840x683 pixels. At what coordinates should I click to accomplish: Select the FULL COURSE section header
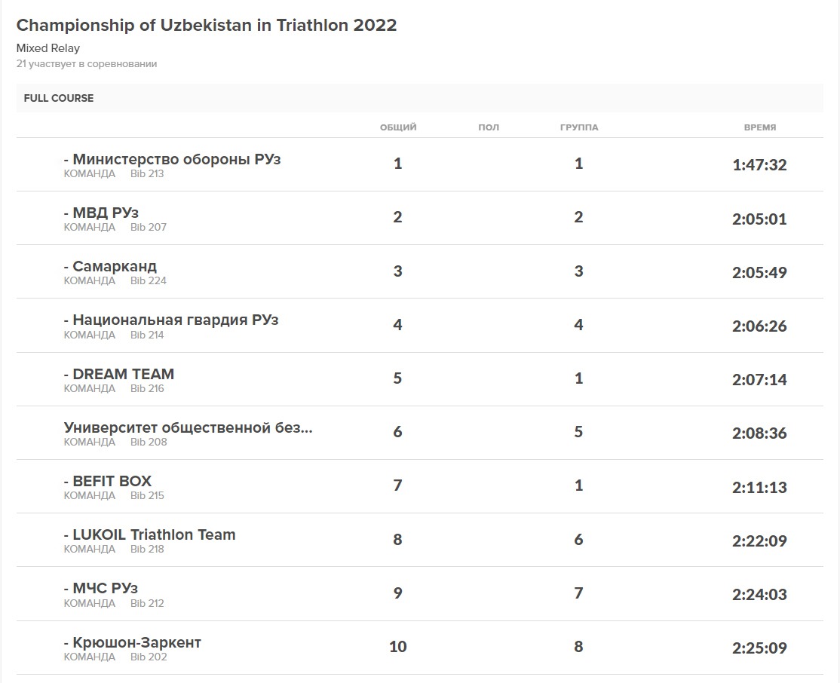pos(59,98)
